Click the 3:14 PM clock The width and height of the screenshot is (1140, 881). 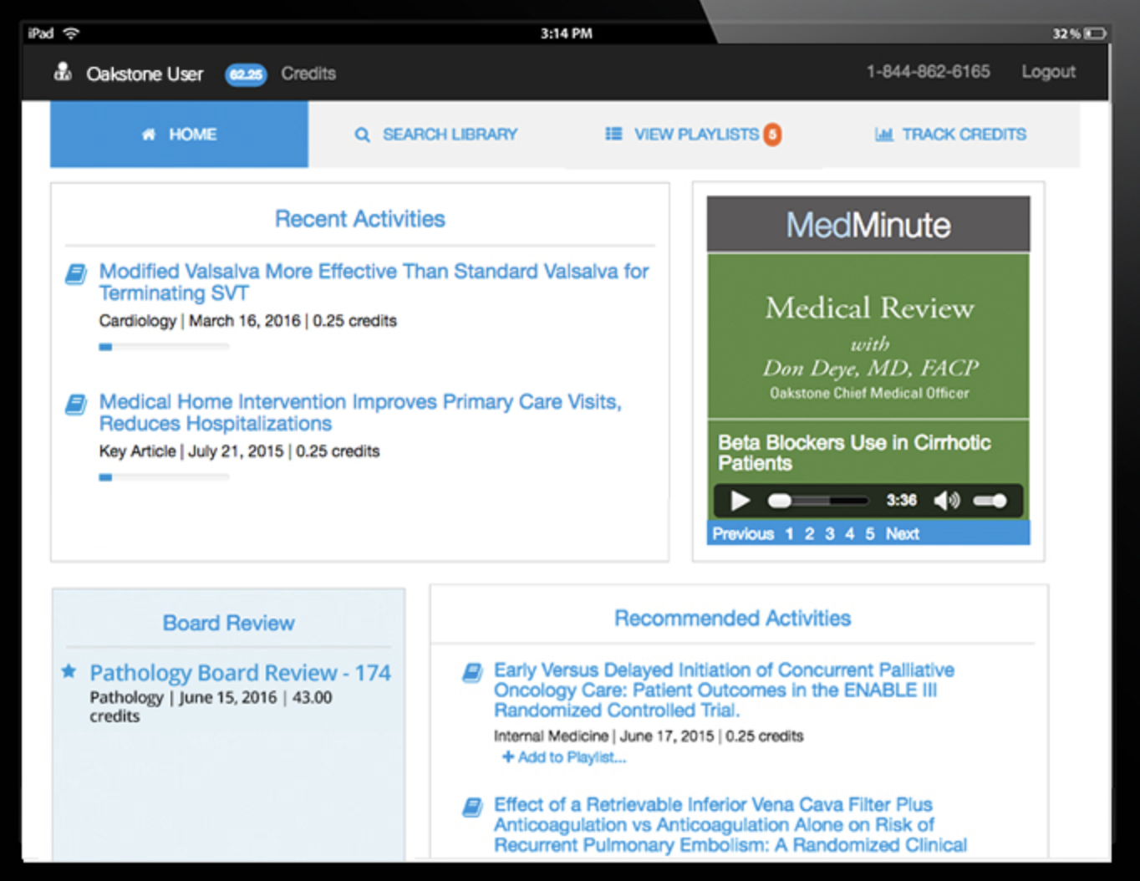click(x=566, y=33)
